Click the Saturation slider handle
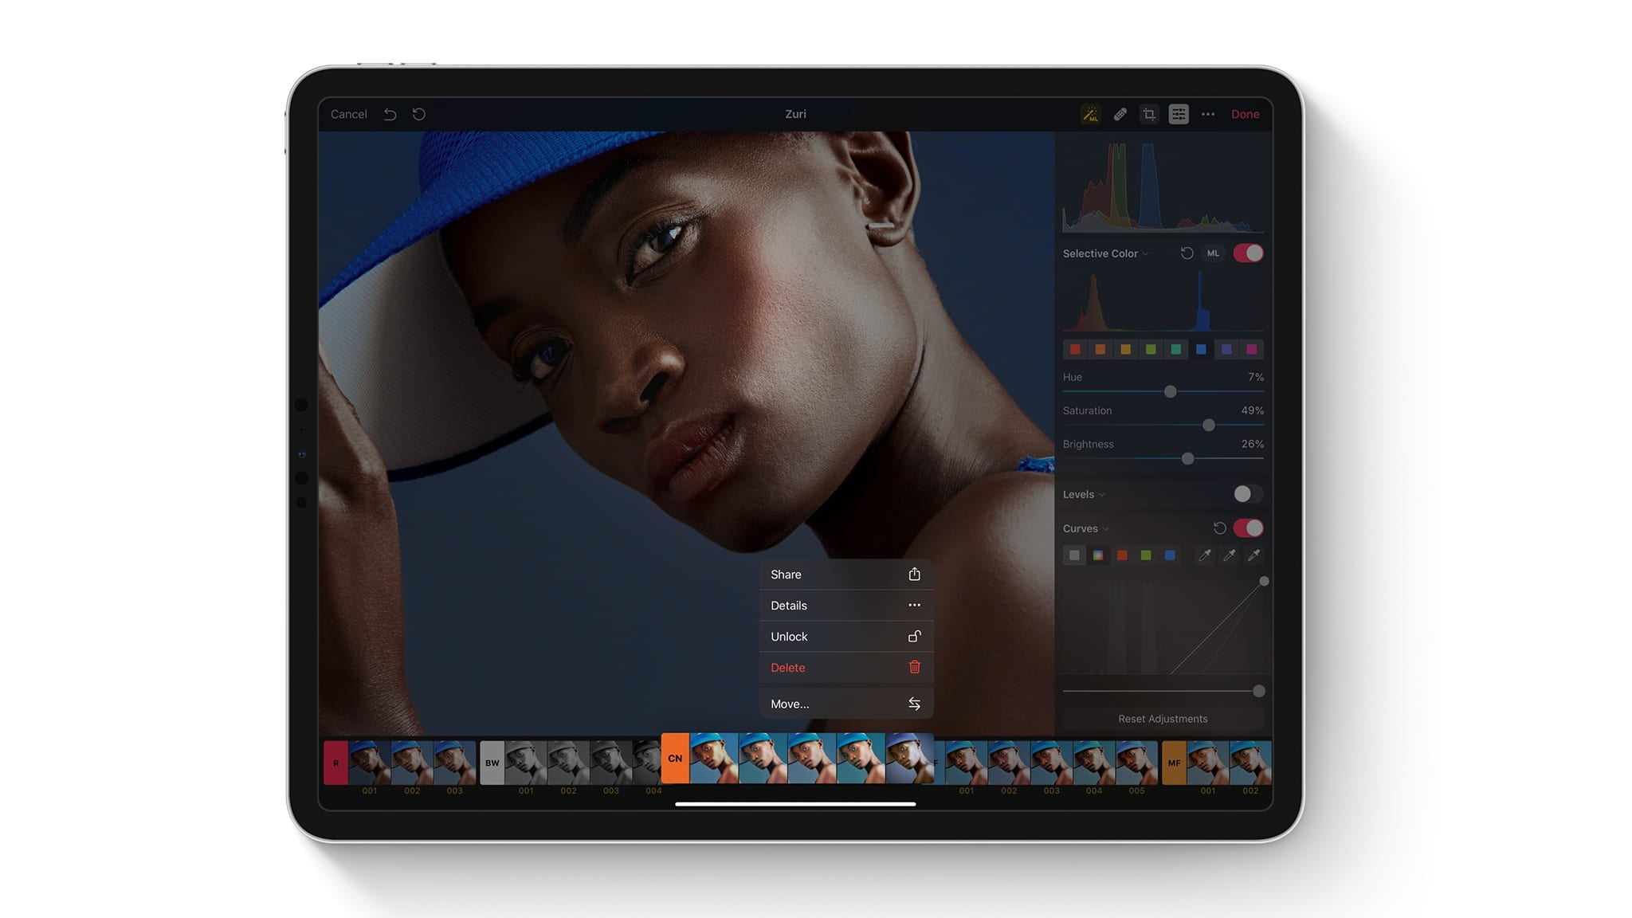1632x918 pixels. pos(1209,426)
